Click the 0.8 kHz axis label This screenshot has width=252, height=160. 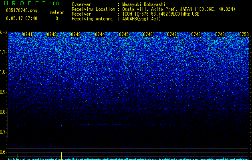[x=3, y=112]
